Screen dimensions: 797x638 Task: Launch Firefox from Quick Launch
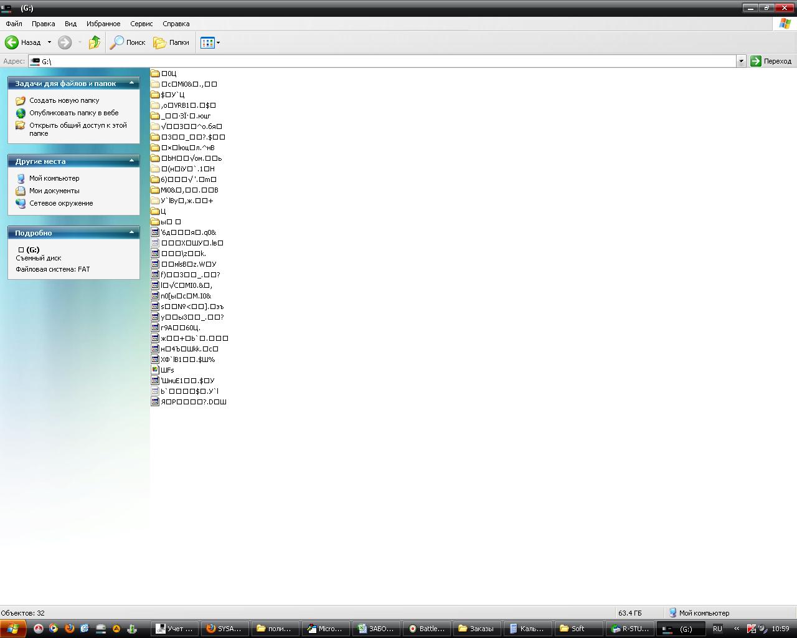(x=69, y=629)
